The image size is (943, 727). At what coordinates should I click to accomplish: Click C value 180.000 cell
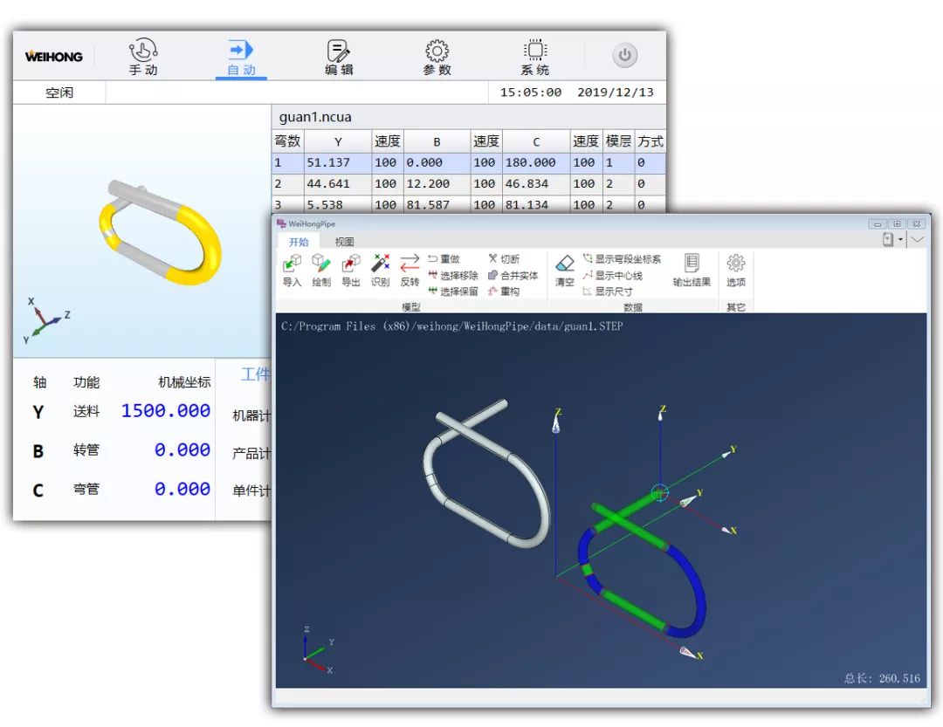pos(536,162)
